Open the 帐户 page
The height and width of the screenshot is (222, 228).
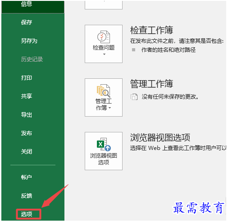pyautogui.click(x=27, y=177)
